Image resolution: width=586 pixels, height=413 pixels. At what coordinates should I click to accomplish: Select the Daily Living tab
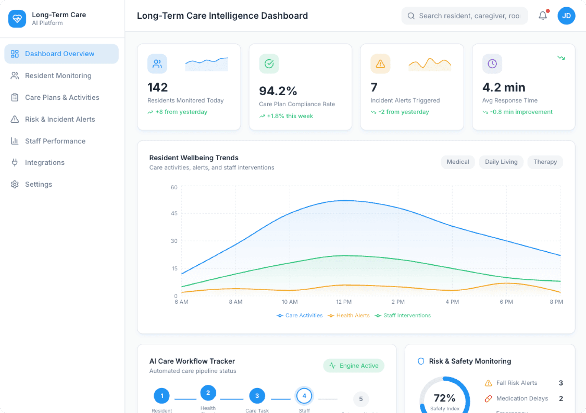tap(501, 162)
